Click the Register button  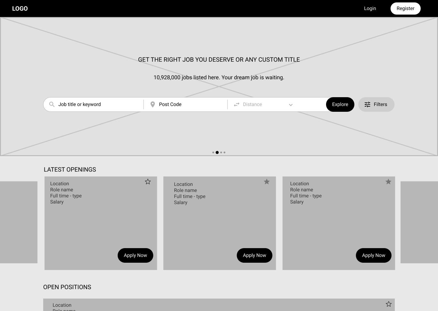tap(405, 9)
